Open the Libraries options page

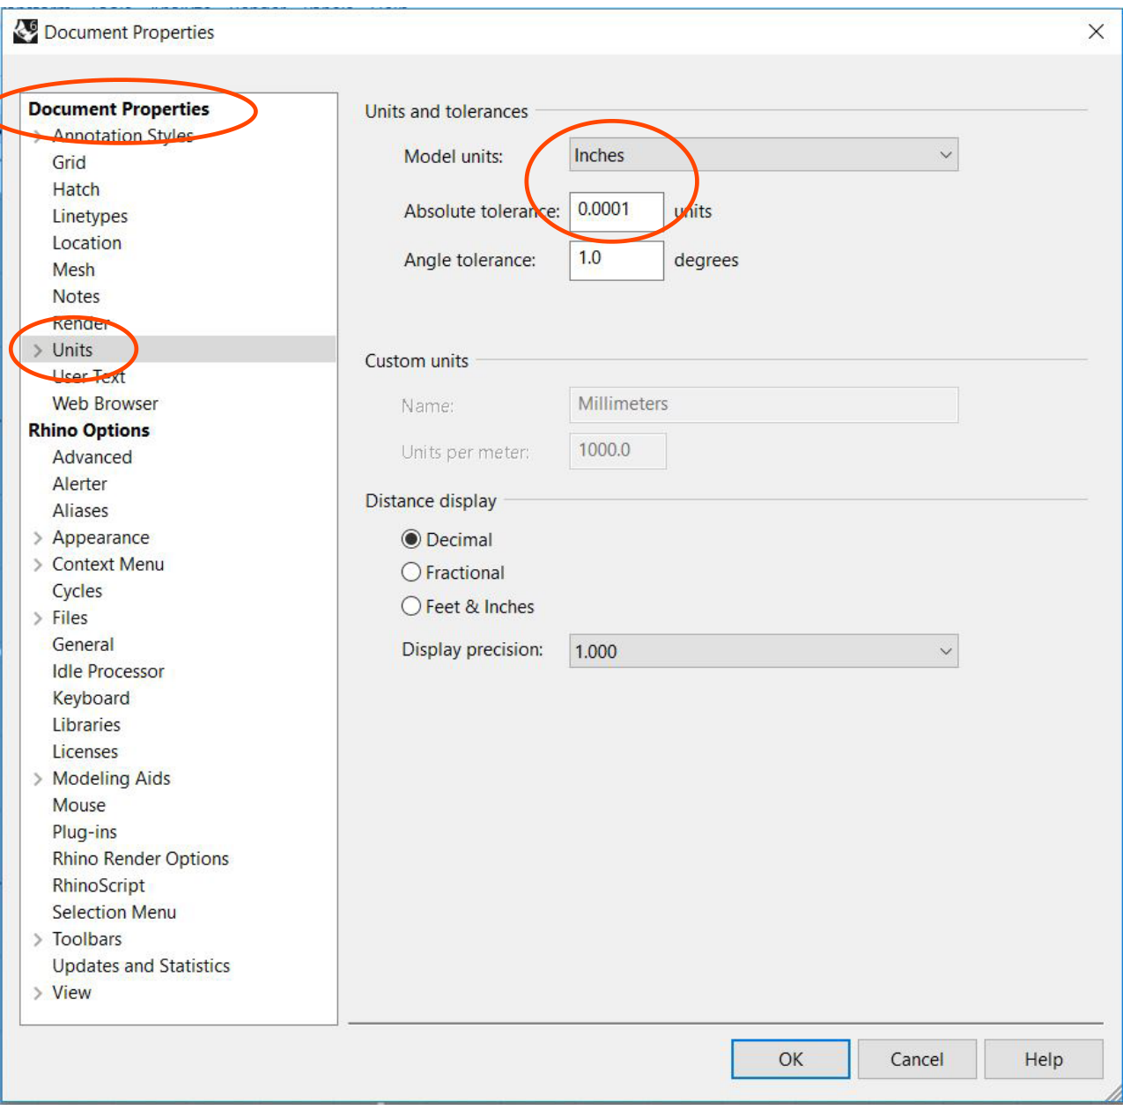pyautogui.click(x=86, y=725)
